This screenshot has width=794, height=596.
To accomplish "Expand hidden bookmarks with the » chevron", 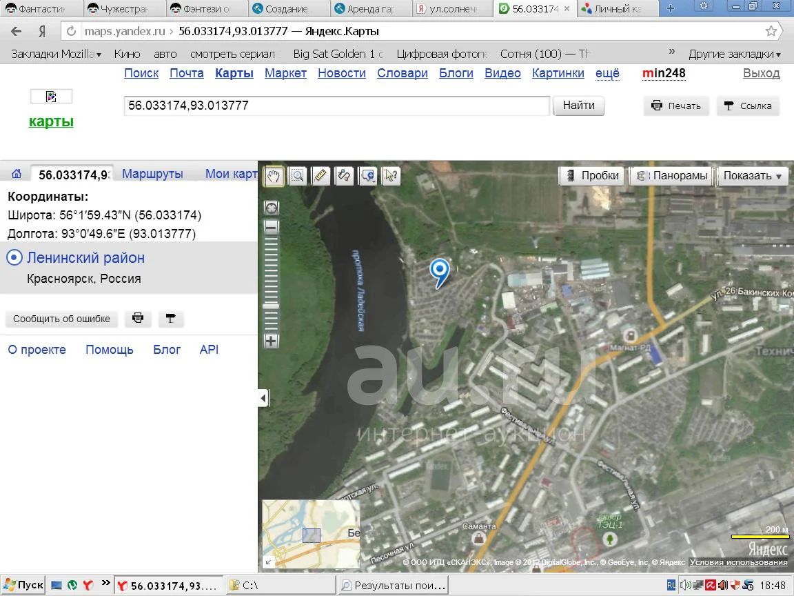I will (672, 52).
